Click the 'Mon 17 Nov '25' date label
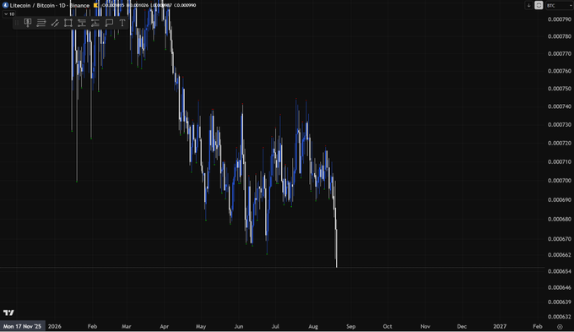Screen dimensions: 574x332 pyautogui.click(x=22, y=326)
